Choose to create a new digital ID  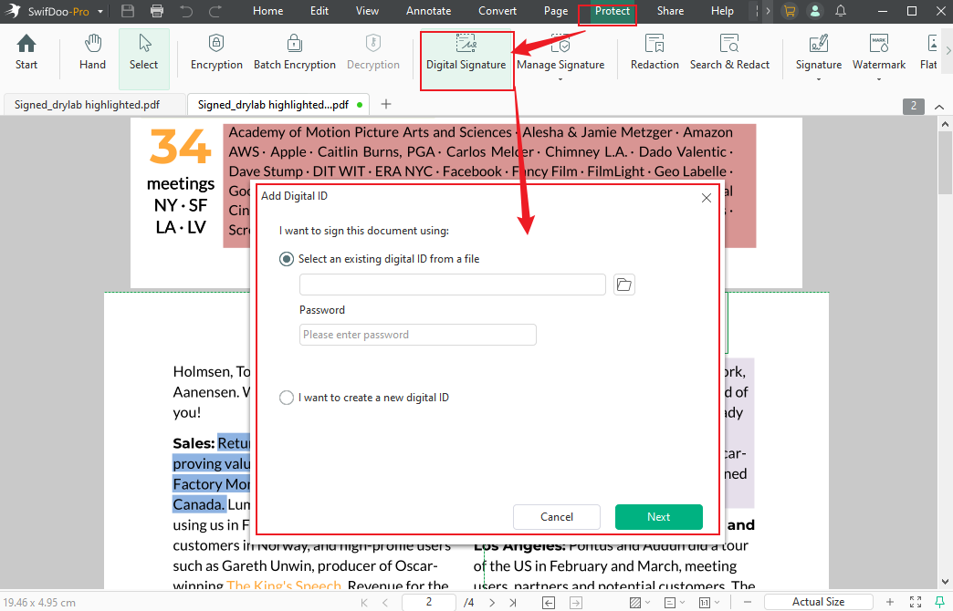pos(286,397)
